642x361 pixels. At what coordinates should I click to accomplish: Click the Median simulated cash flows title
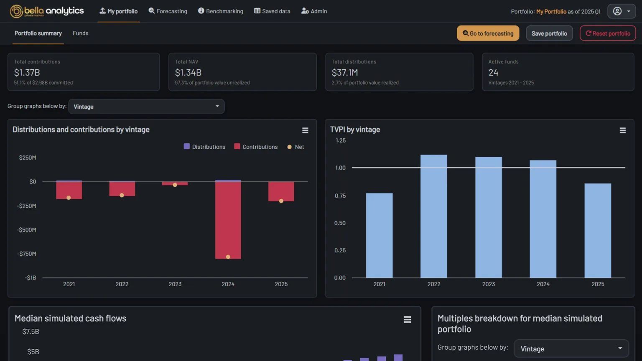pos(70,318)
